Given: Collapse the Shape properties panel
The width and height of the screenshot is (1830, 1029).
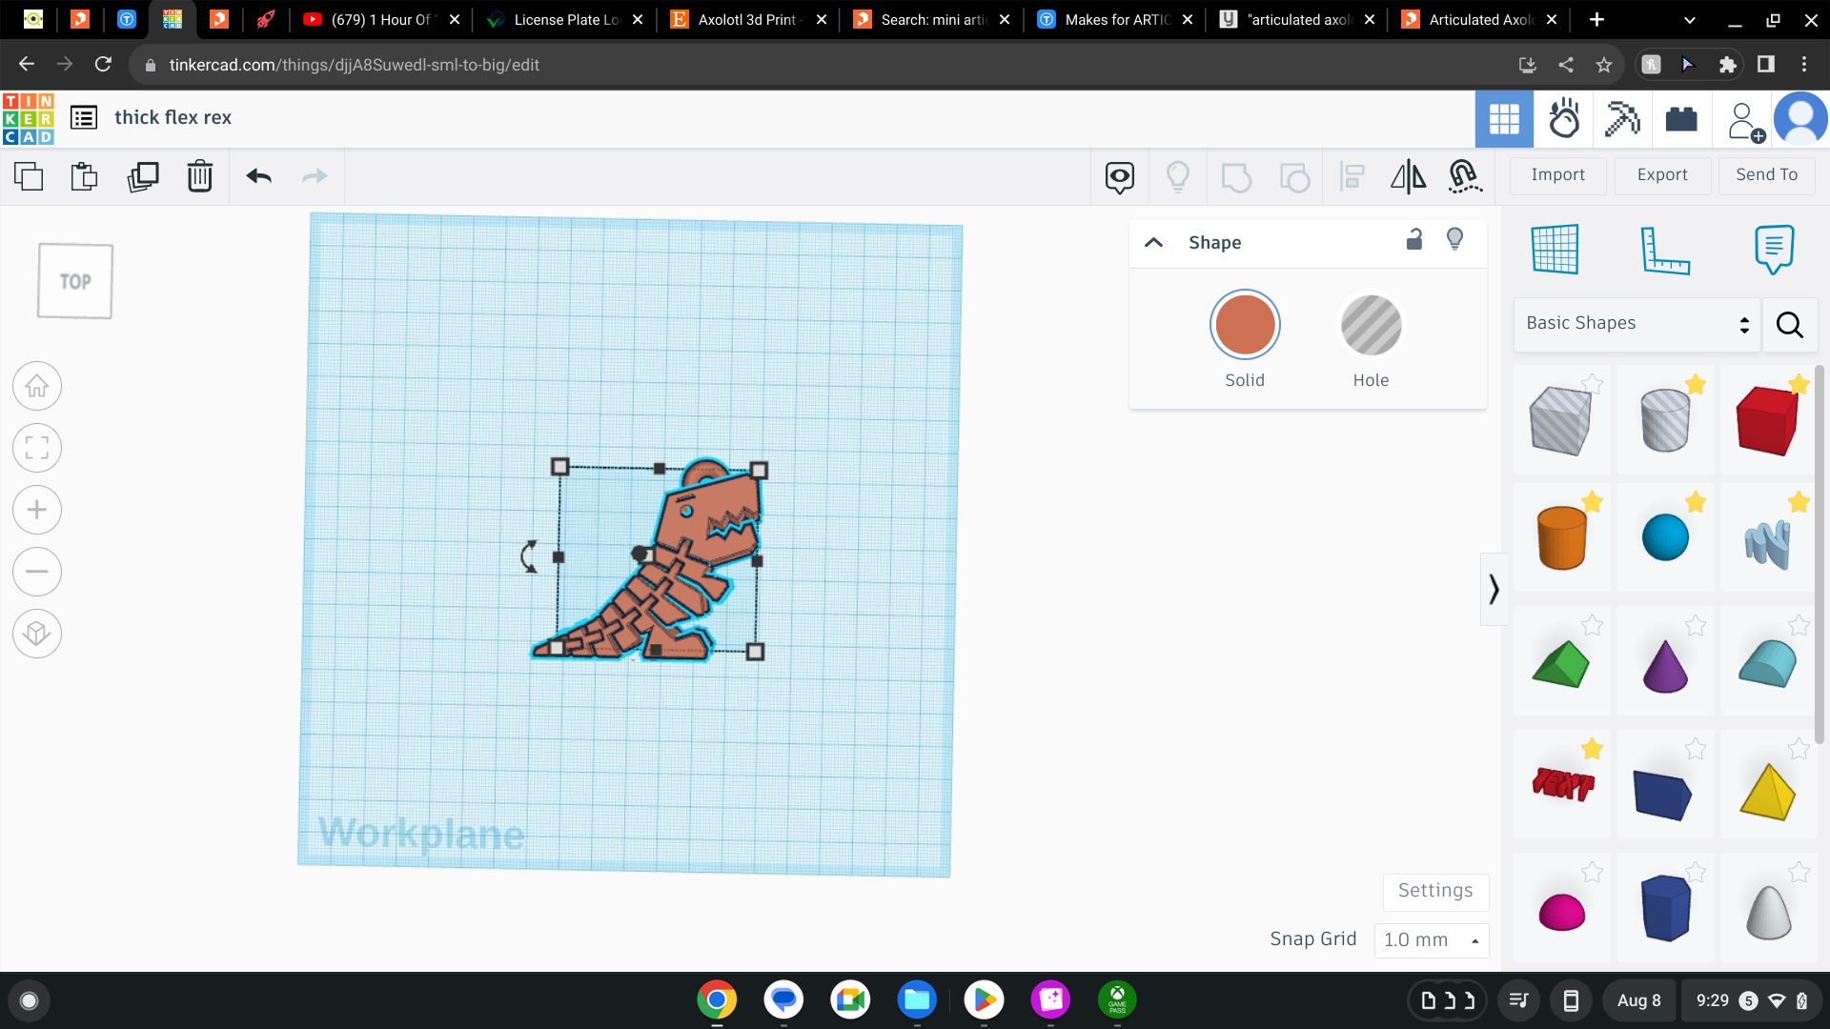Looking at the screenshot, I should point(1153,242).
